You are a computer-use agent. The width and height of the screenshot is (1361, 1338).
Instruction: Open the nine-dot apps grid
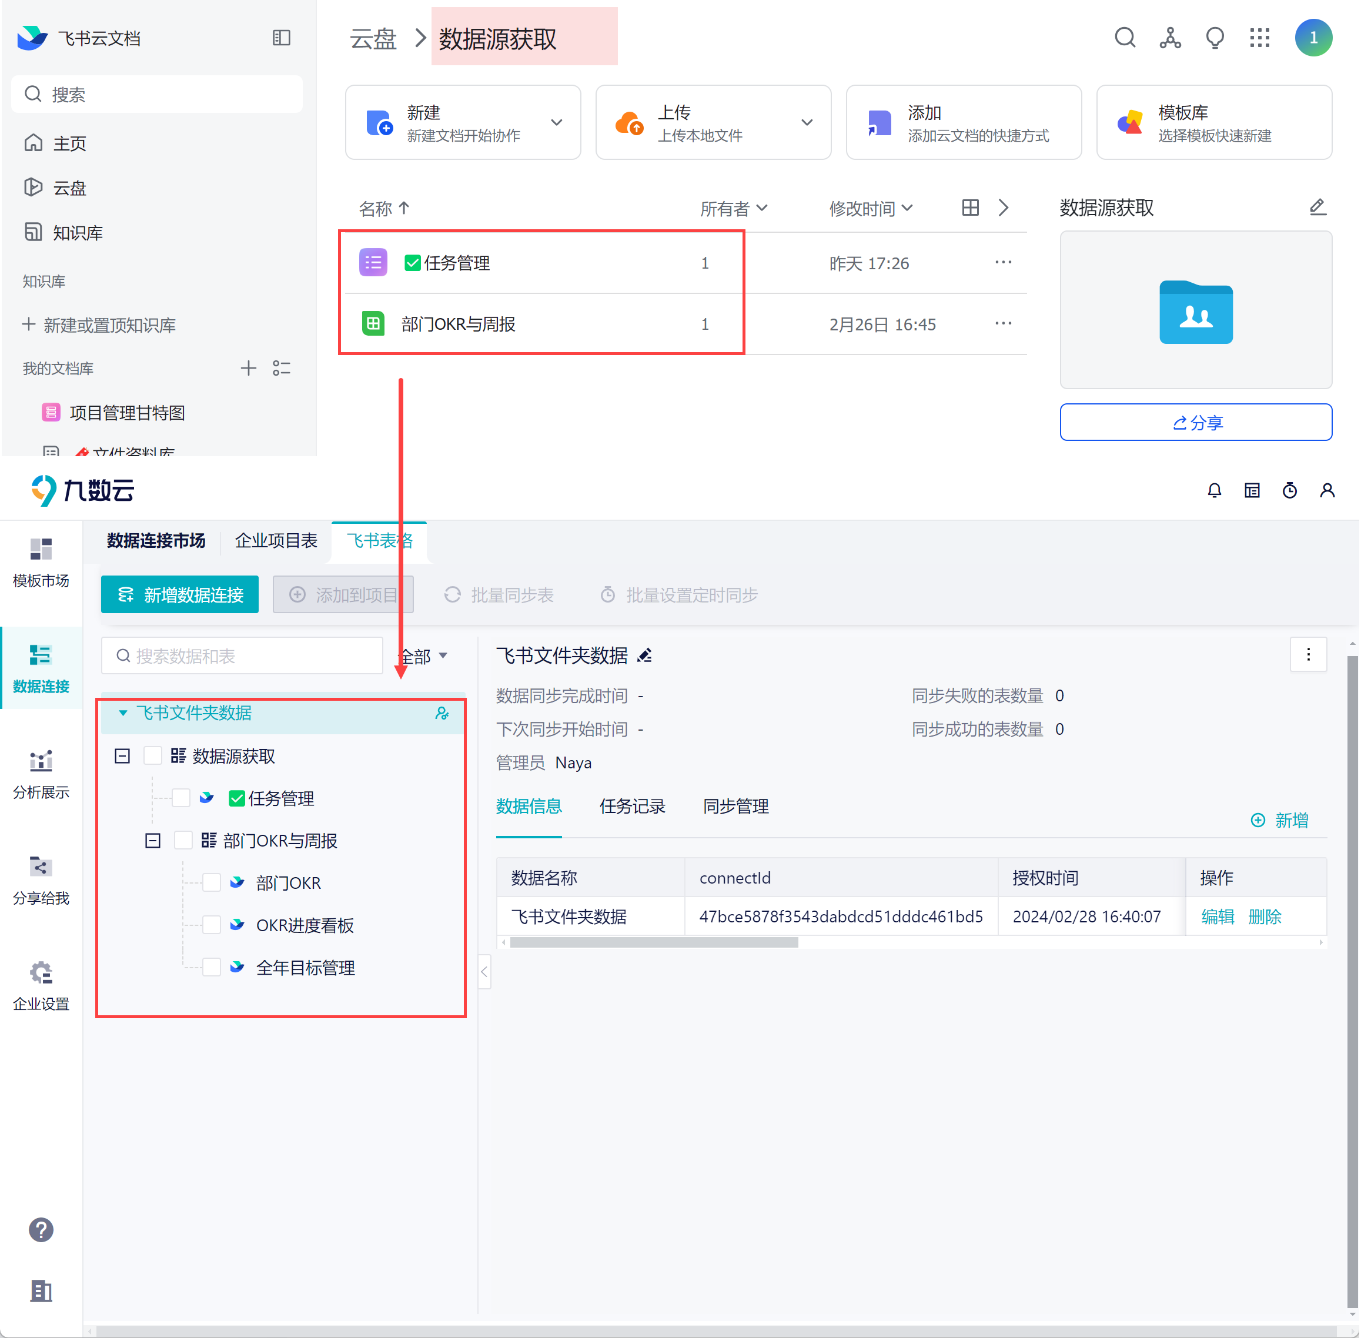[1260, 38]
